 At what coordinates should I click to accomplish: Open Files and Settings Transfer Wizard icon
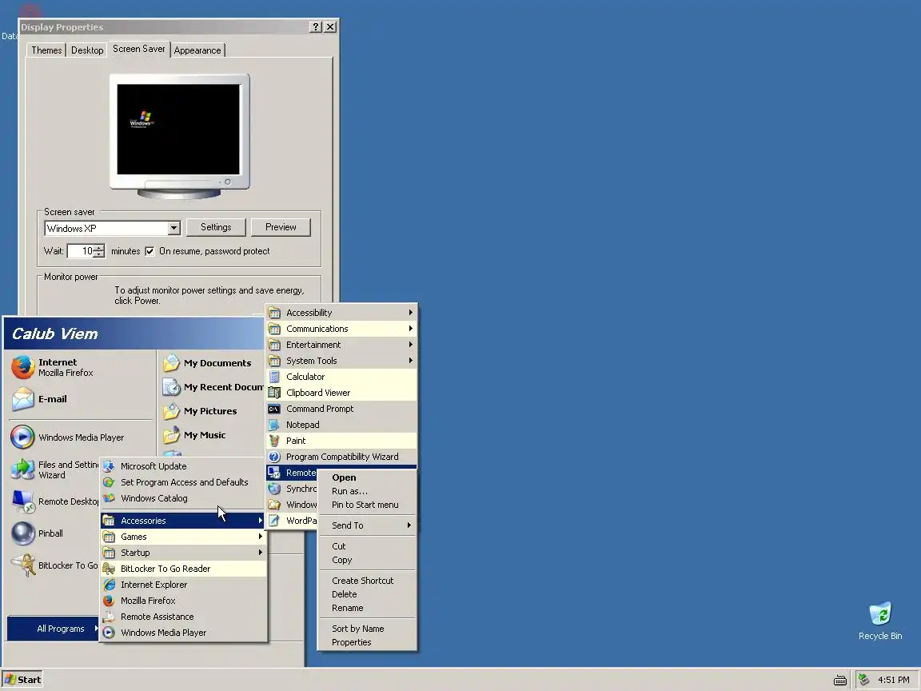(x=23, y=469)
